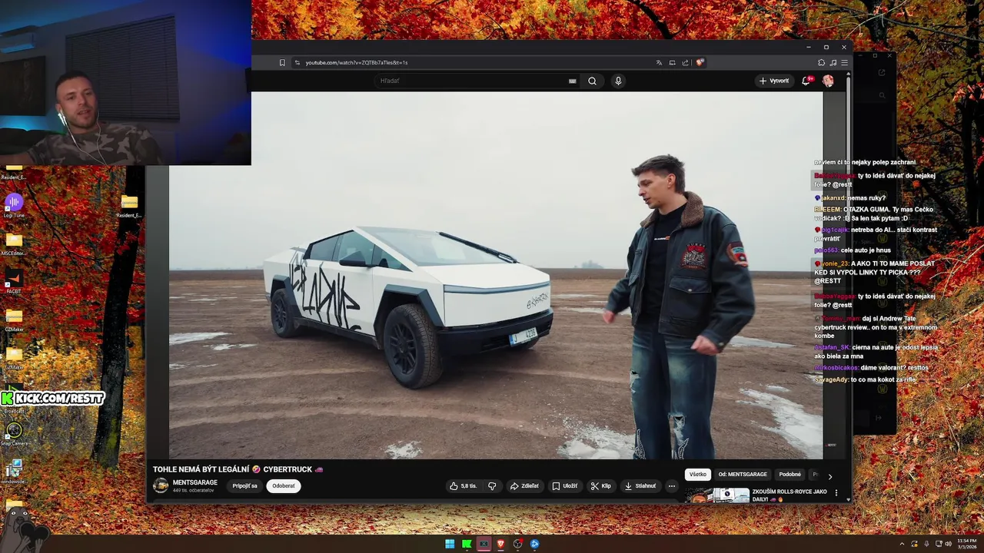Click the Klip scissors button
The width and height of the screenshot is (984, 553).
pyautogui.click(x=601, y=485)
